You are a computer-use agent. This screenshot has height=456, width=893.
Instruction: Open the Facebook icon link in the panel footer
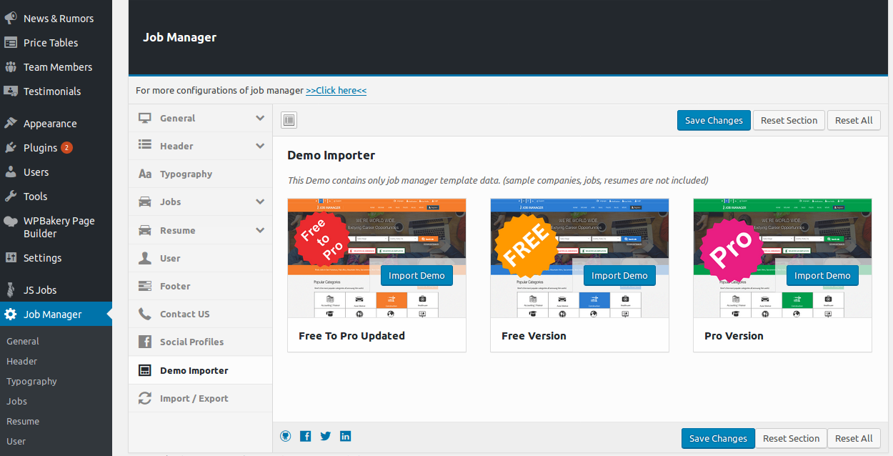pyautogui.click(x=306, y=436)
